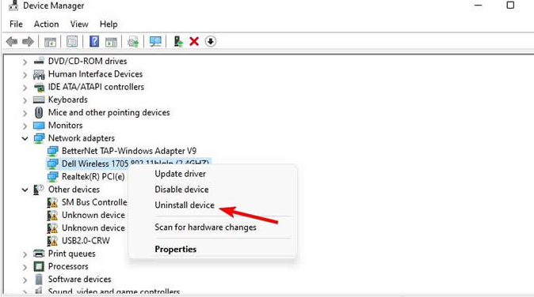Expand the Print queues node

coord(25,254)
